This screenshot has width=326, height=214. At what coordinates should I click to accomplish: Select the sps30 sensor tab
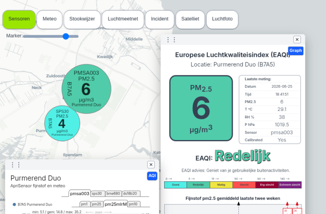(98, 193)
